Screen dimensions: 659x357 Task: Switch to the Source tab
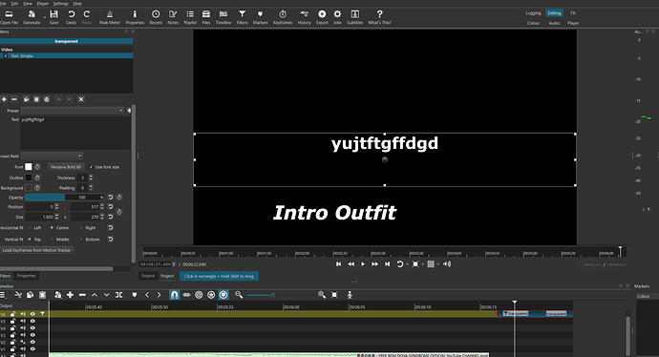[x=148, y=276]
